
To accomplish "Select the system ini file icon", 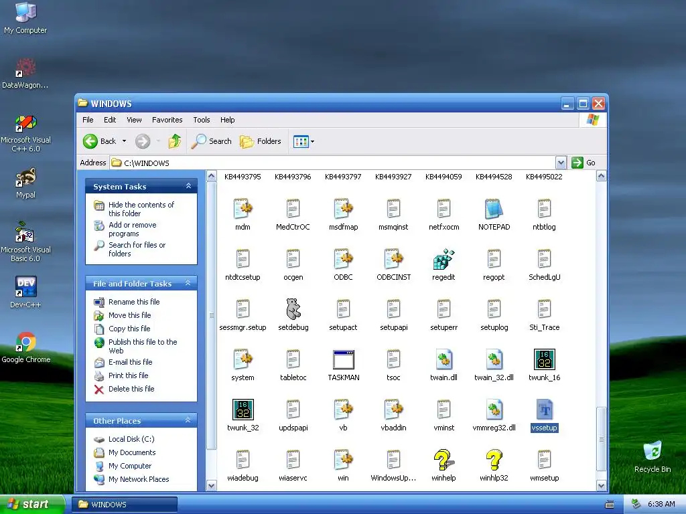I will (243, 359).
